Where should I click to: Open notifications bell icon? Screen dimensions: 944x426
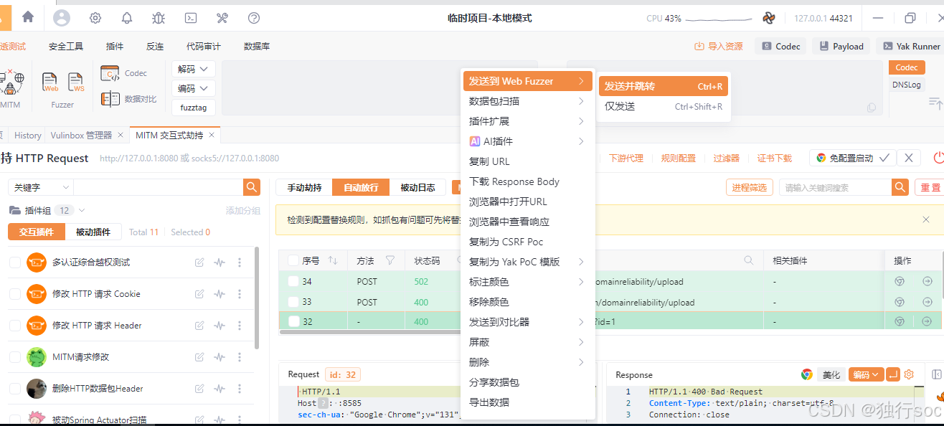127,18
